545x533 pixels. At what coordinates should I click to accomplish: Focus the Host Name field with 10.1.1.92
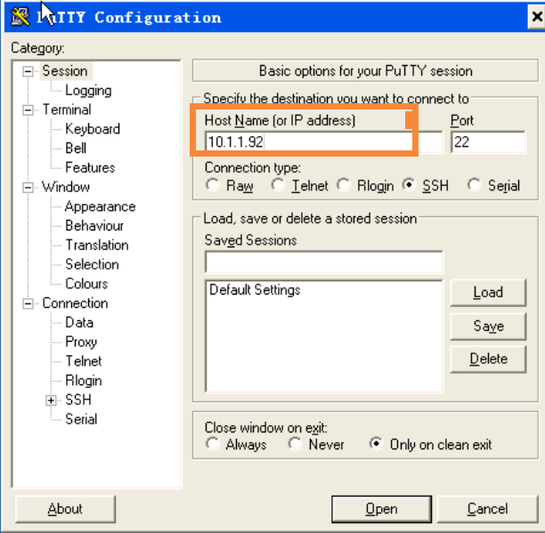click(x=324, y=142)
